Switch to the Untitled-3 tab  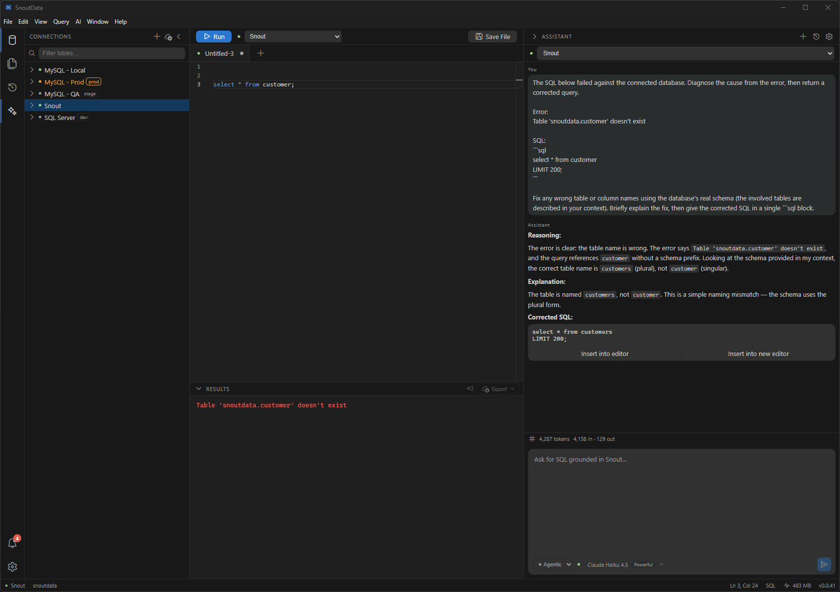click(220, 53)
